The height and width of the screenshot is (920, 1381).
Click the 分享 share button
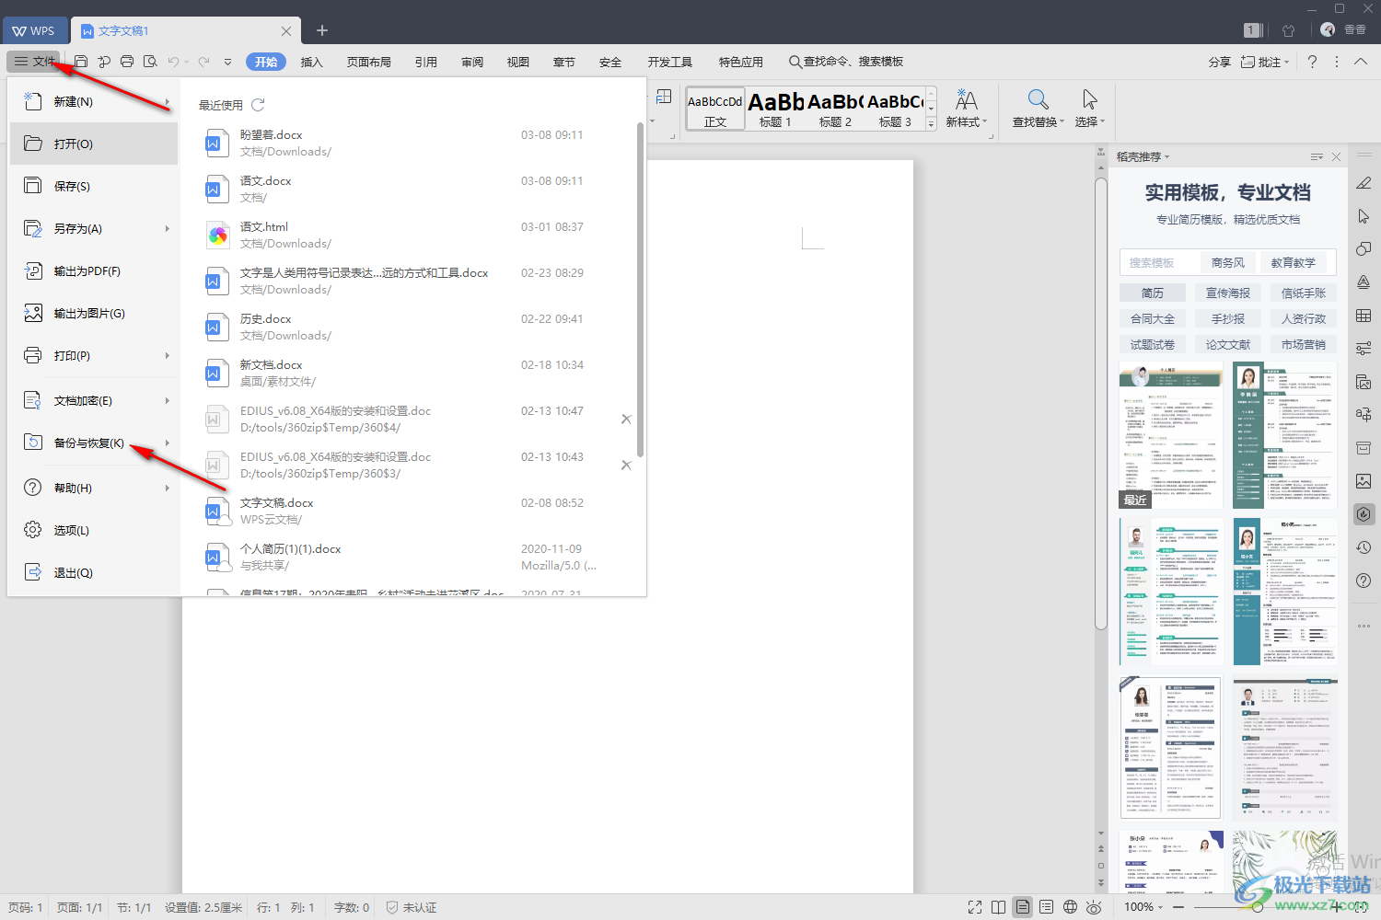click(x=1220, y=62)
